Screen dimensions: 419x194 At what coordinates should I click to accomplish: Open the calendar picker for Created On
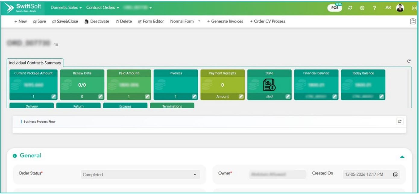pyautogui.click(x=395, y=174)
